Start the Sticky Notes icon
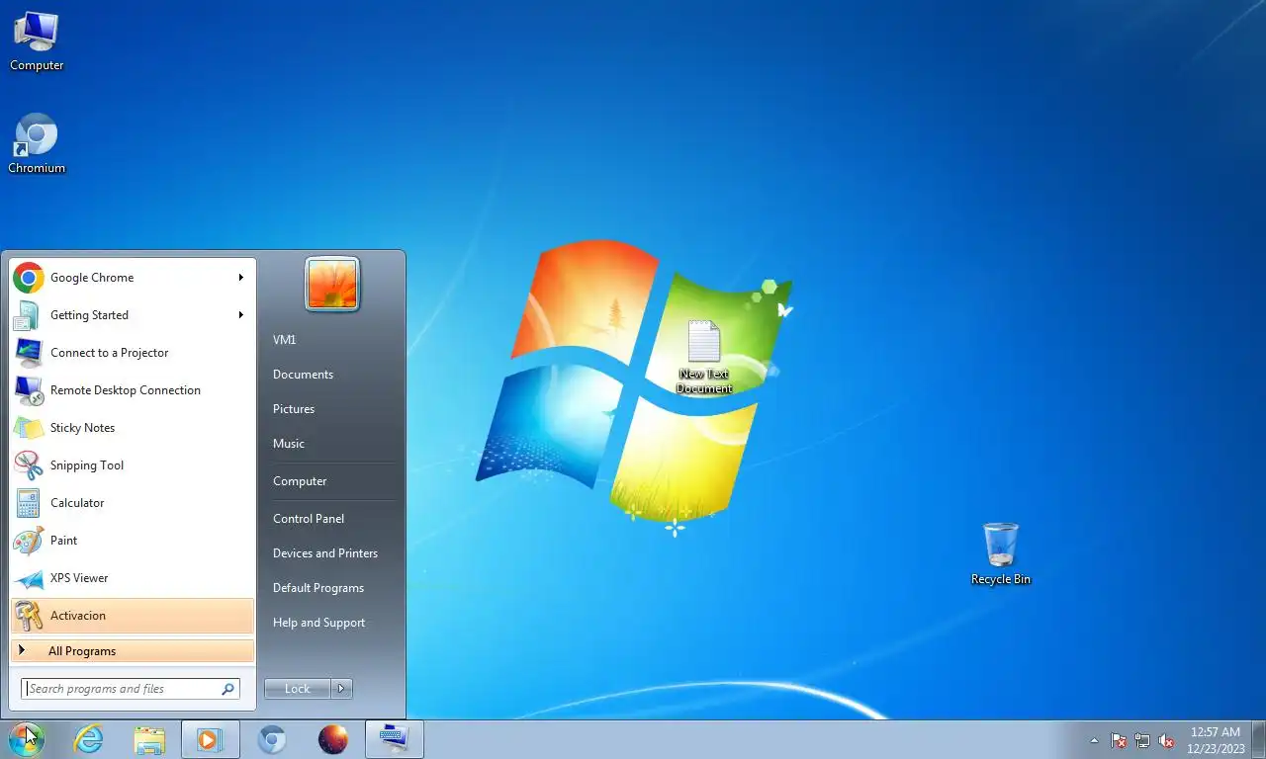 [x=29, y=428]
